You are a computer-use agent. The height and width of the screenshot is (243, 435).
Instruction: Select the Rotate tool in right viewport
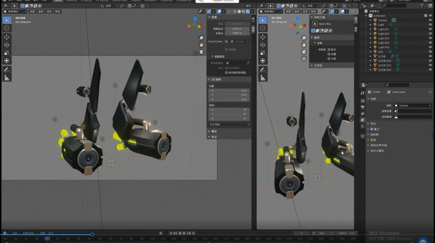(263, 45)
